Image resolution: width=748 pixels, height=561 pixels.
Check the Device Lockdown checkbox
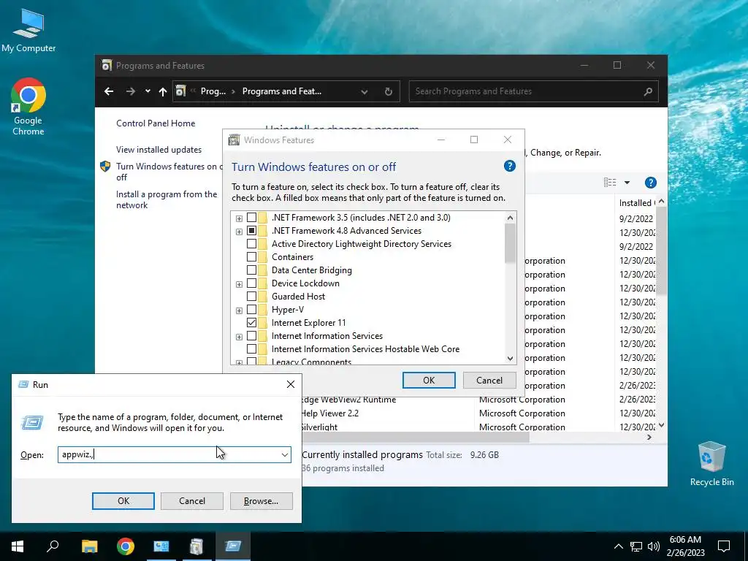pos(251,283)
